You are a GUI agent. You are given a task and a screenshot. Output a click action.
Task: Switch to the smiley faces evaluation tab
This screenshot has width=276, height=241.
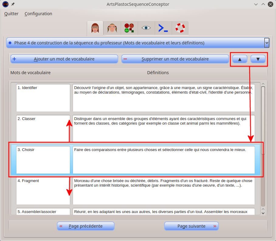coord(129,28)
